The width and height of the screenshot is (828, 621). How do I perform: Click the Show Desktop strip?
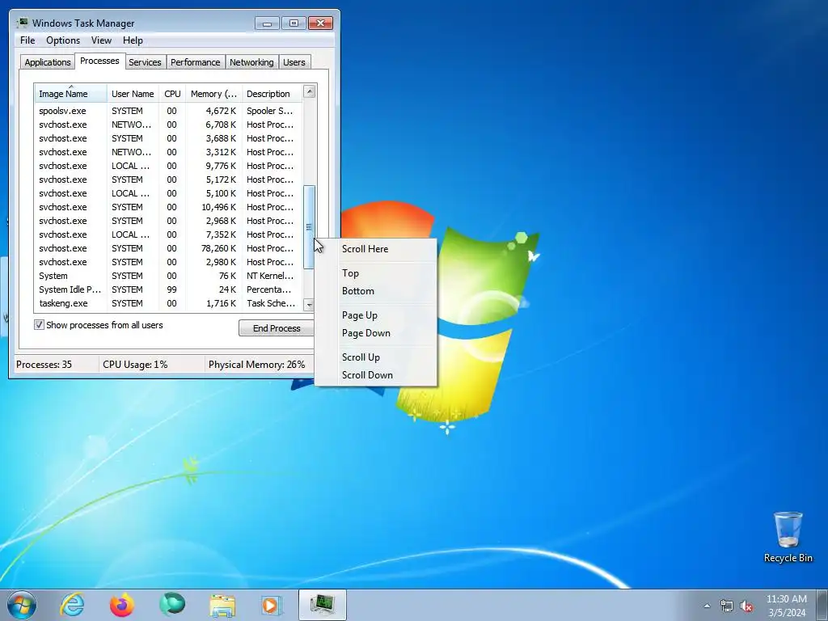822,605
